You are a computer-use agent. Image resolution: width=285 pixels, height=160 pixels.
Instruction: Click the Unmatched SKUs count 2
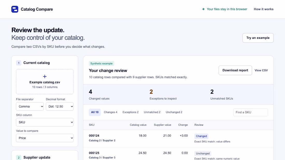pyautogui.click(x=212, y=92)
